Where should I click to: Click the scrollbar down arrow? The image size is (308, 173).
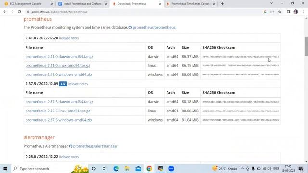pyautogui.click(x=306, y=162)
